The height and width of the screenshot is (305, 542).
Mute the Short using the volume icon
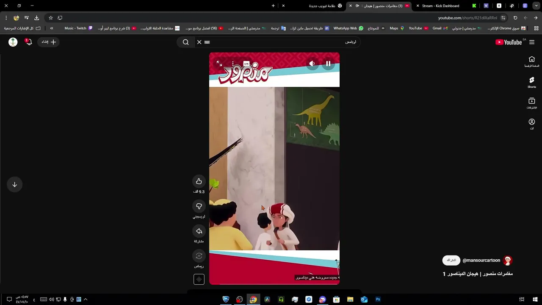pyautogui.click(x=312, y=64)
